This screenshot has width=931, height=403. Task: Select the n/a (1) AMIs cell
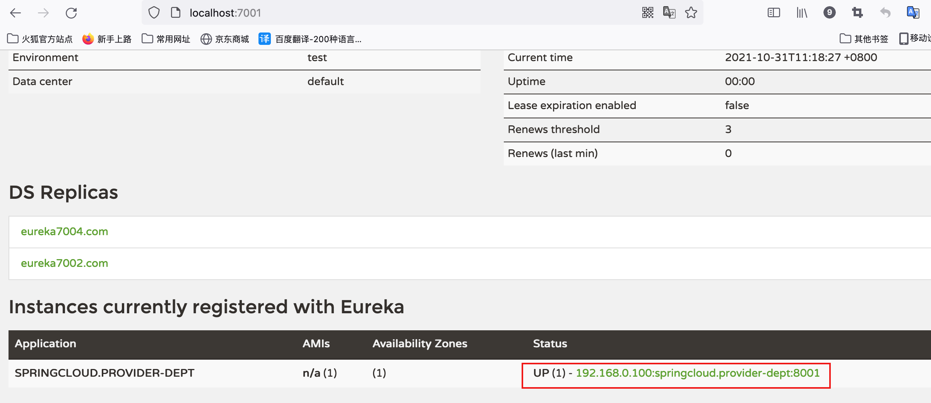point(320,373)
